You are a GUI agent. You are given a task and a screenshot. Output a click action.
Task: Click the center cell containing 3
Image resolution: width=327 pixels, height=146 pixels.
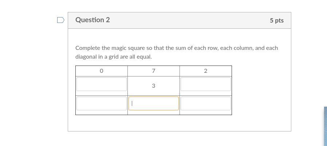(x=153, y=86)
